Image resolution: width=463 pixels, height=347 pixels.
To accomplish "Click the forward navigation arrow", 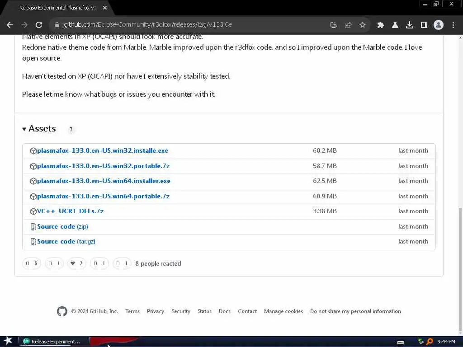I will pos(24,25).
